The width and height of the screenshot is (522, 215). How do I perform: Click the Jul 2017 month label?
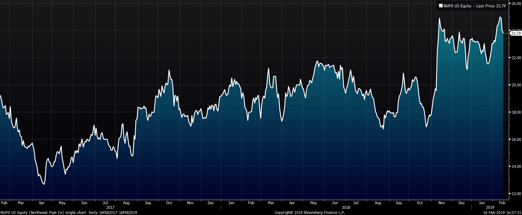click(105, 203)
